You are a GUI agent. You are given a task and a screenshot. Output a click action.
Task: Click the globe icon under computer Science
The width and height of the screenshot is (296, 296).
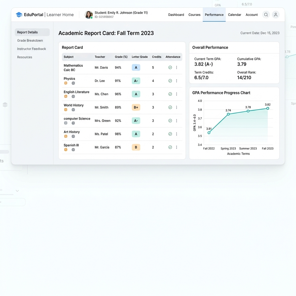pyautogui.click(x=73, y=123)
